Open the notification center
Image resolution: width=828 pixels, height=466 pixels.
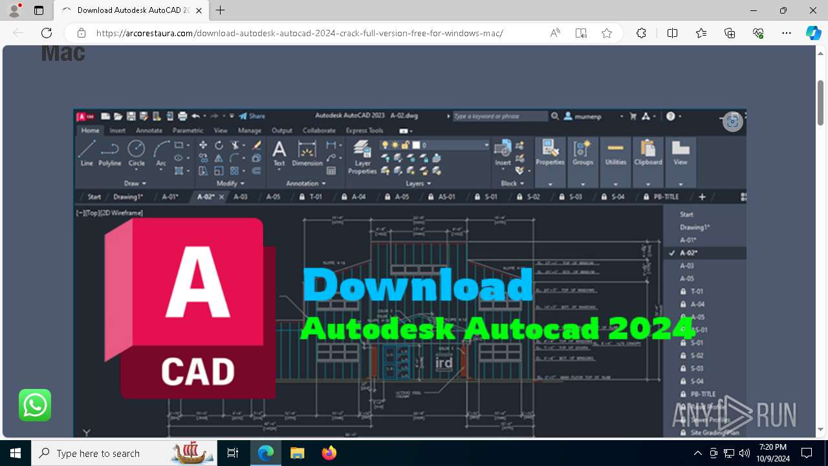(x=807, y=453)
